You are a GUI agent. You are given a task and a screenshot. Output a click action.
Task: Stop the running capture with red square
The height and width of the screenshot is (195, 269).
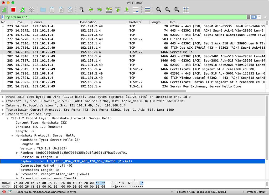[x=13, y=10]
